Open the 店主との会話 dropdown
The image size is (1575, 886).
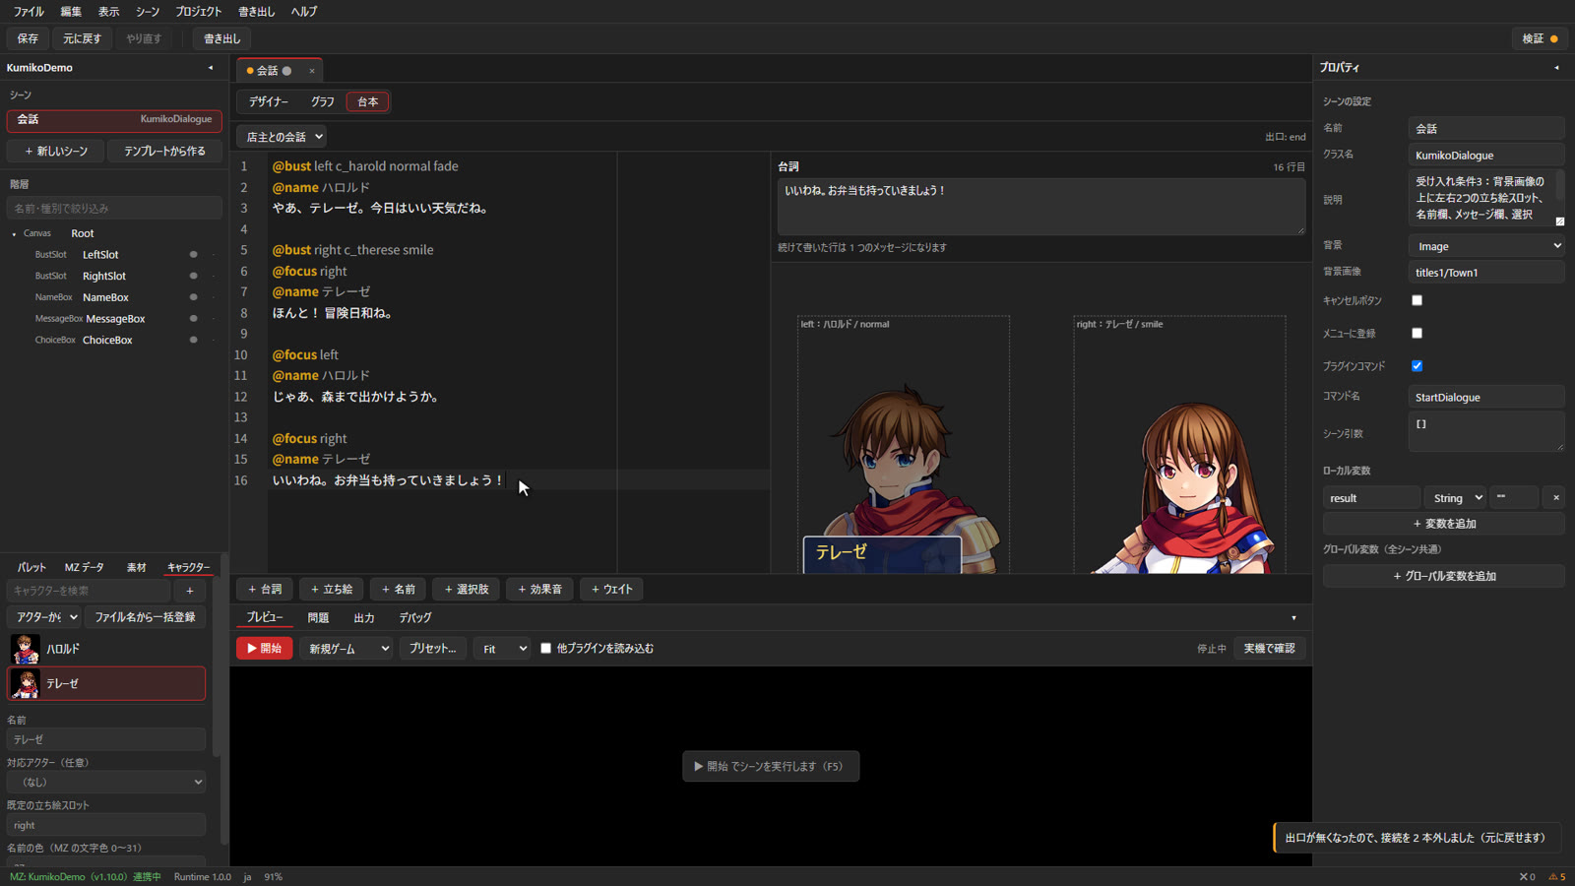pyautogui.click(x=282, y=137)
